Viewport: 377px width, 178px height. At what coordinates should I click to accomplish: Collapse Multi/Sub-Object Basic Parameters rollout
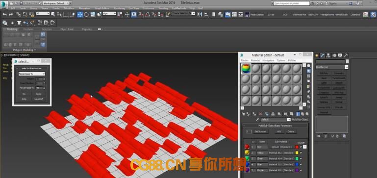276,126
